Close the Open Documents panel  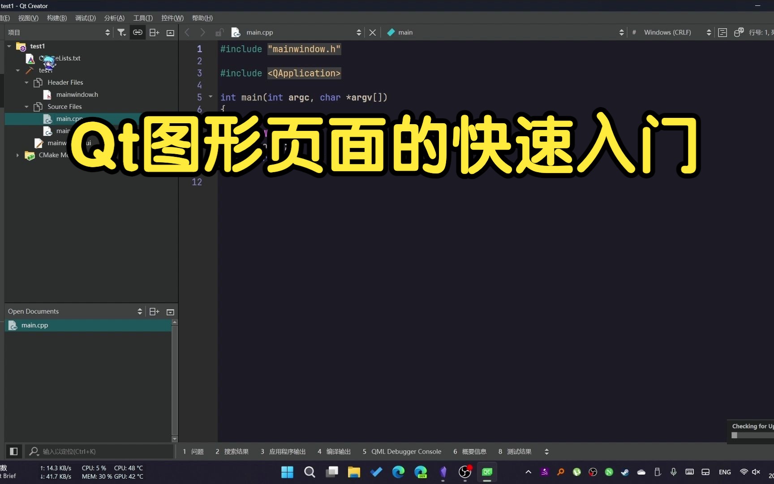click(x=170, y=312)
